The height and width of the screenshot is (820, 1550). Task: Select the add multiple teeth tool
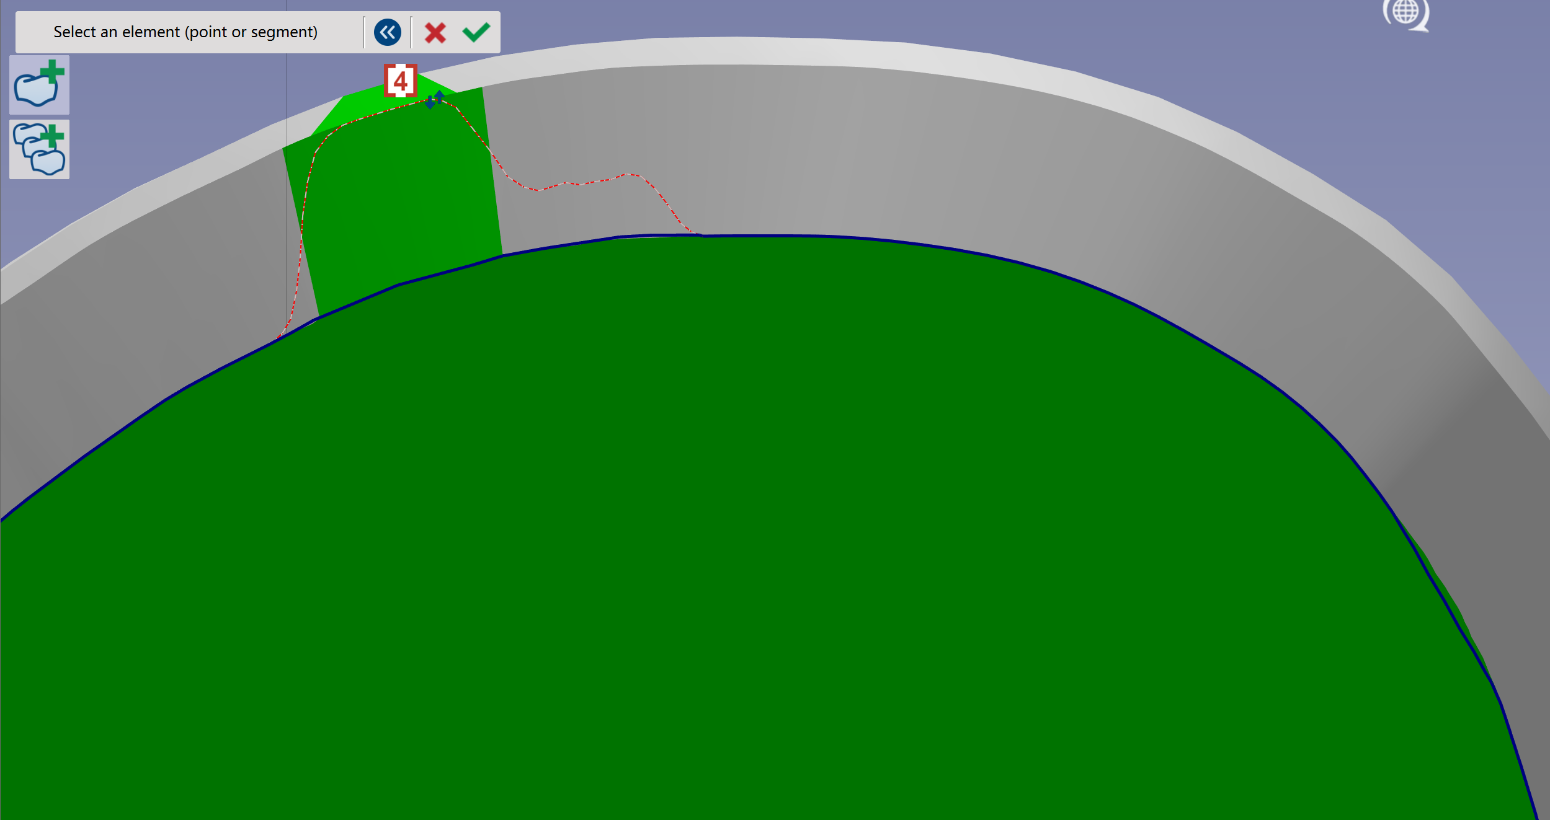[39, 149]
